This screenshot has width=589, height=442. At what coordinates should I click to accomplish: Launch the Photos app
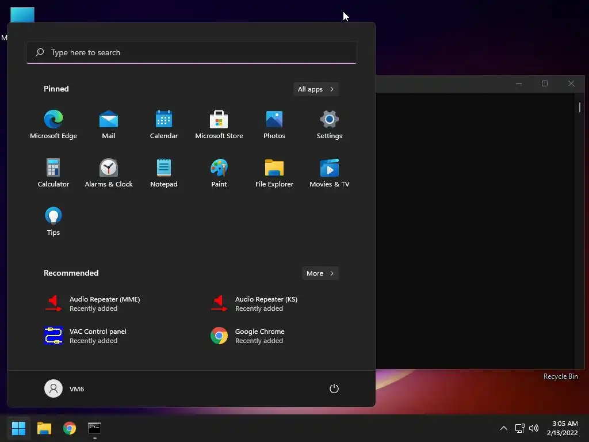coord(274,125)
